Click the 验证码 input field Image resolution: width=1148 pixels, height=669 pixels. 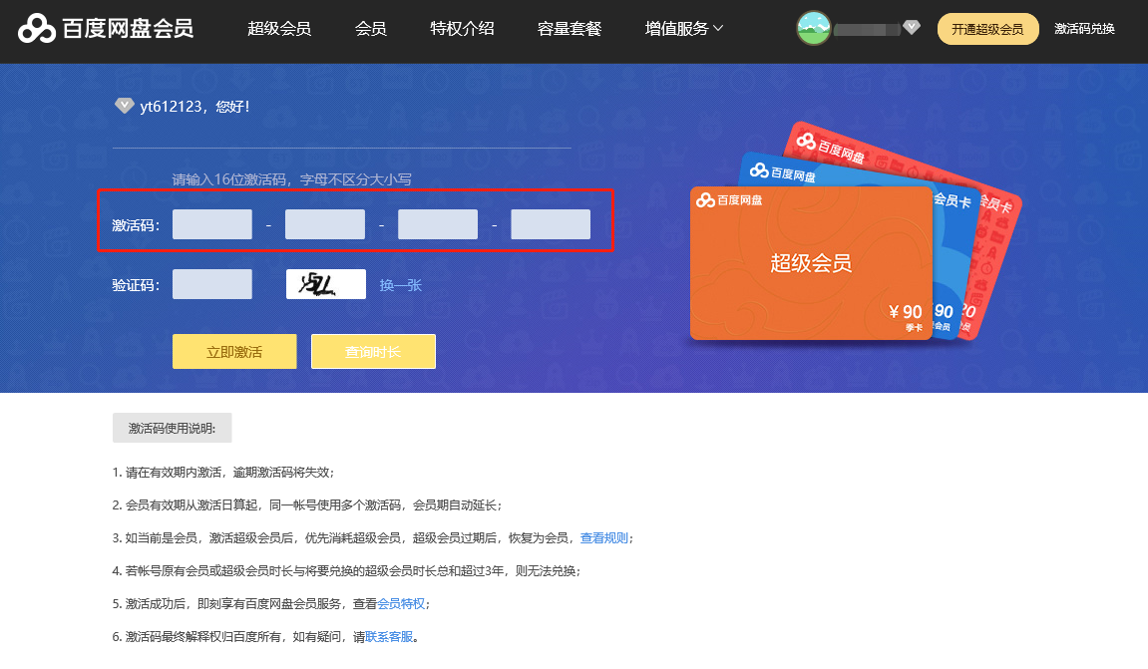pos(212,285)
